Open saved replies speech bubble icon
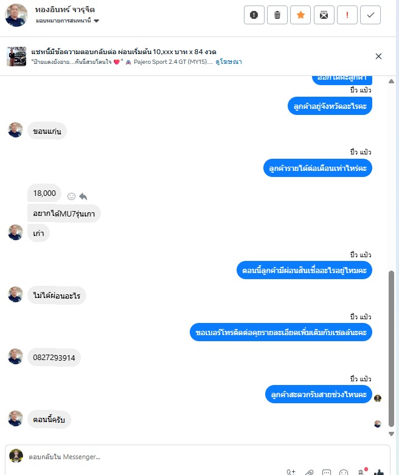Screen dimensions: 399x475 (x=326, y=472)
